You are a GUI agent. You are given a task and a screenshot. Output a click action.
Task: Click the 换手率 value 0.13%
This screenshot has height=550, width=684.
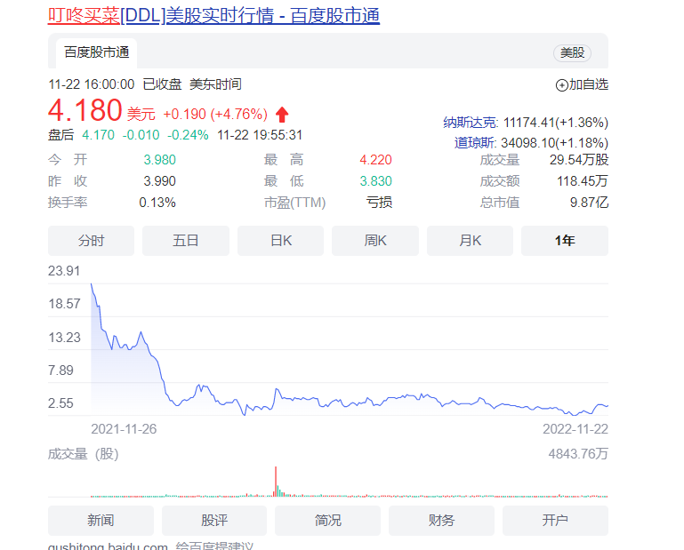157,203
